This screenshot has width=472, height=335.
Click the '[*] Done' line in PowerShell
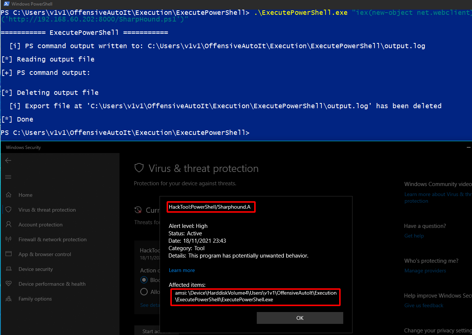pos(17,119)
